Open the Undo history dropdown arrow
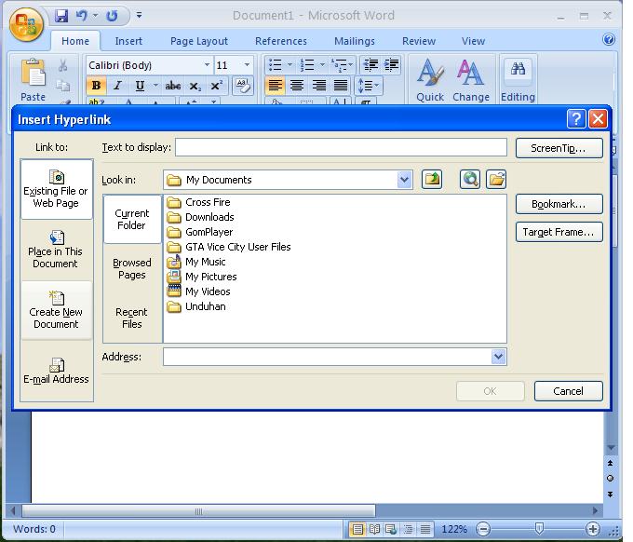 coord(95,16)
